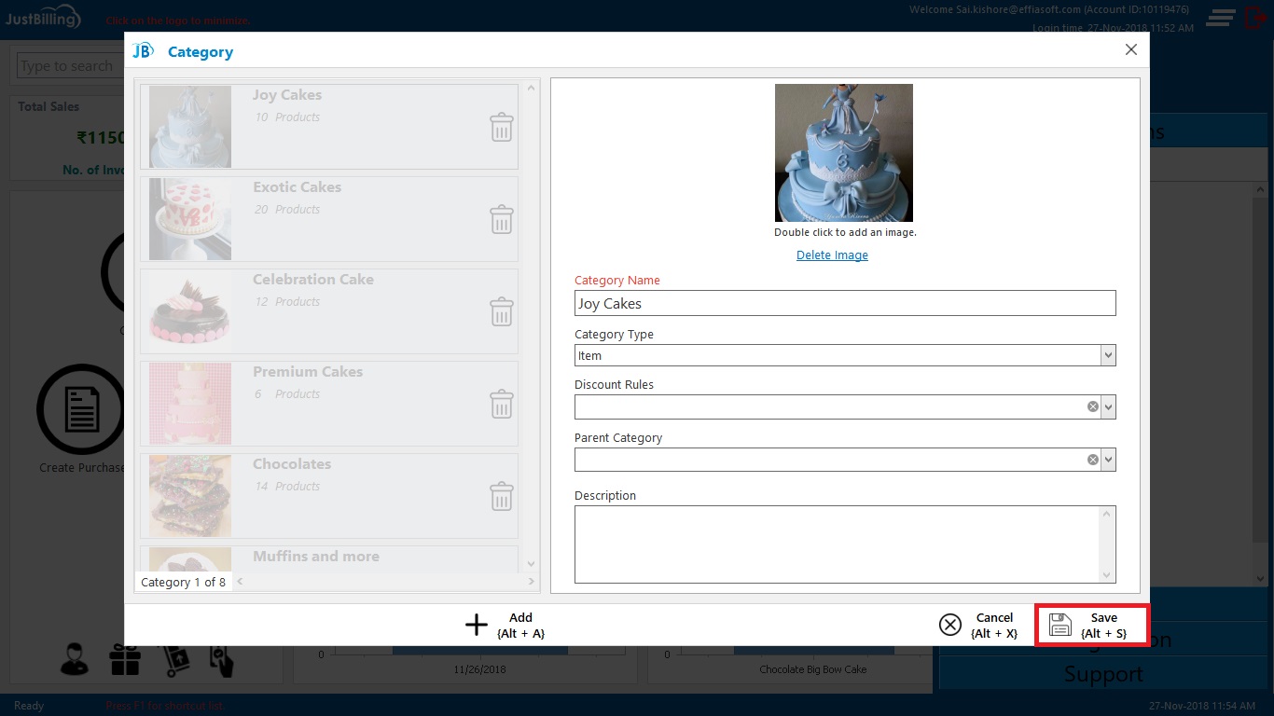The height and width of the screenshot is (716, 1274).
Task: Select the Joy Cakes list thumbnail
Action: pos(190,127)
